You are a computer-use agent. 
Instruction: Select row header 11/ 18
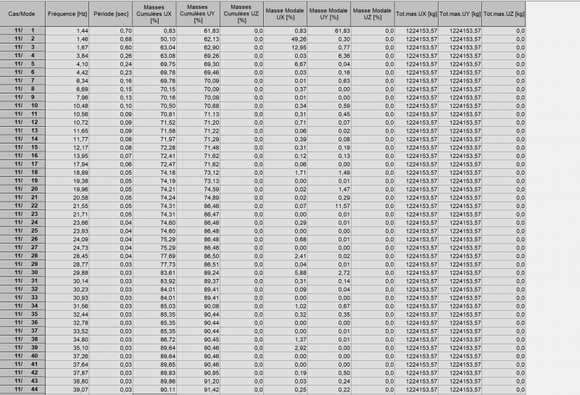point(22,172)
